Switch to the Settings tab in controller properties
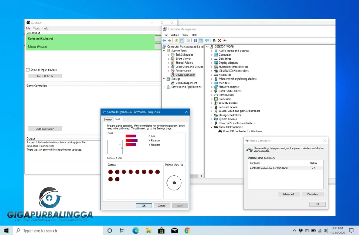This screenshot has width=359, height=235. point(108,119)
